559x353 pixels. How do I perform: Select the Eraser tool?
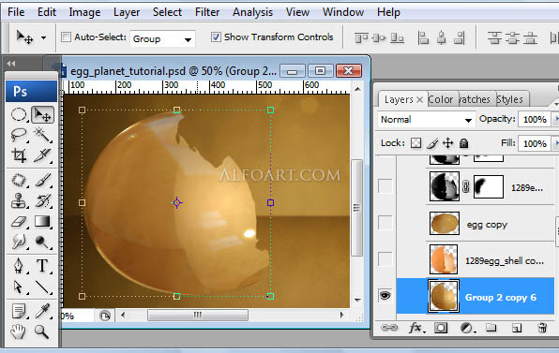click(x=19, y=221)
